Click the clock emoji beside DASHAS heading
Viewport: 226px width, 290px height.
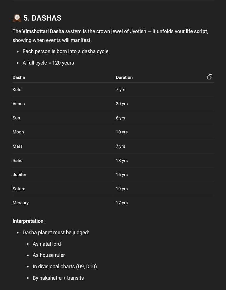pyautogui.click(x=17, y=18)
